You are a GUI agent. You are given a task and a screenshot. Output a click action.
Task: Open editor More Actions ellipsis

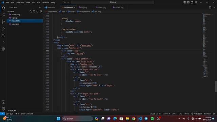point(214,7)
